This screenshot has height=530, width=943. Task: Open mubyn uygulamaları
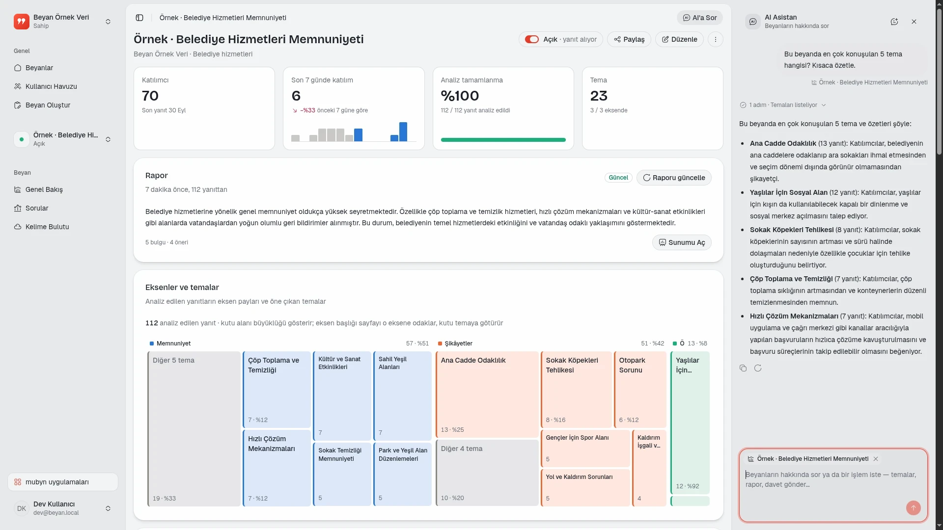pyautogui.click(x=63, y=482)
